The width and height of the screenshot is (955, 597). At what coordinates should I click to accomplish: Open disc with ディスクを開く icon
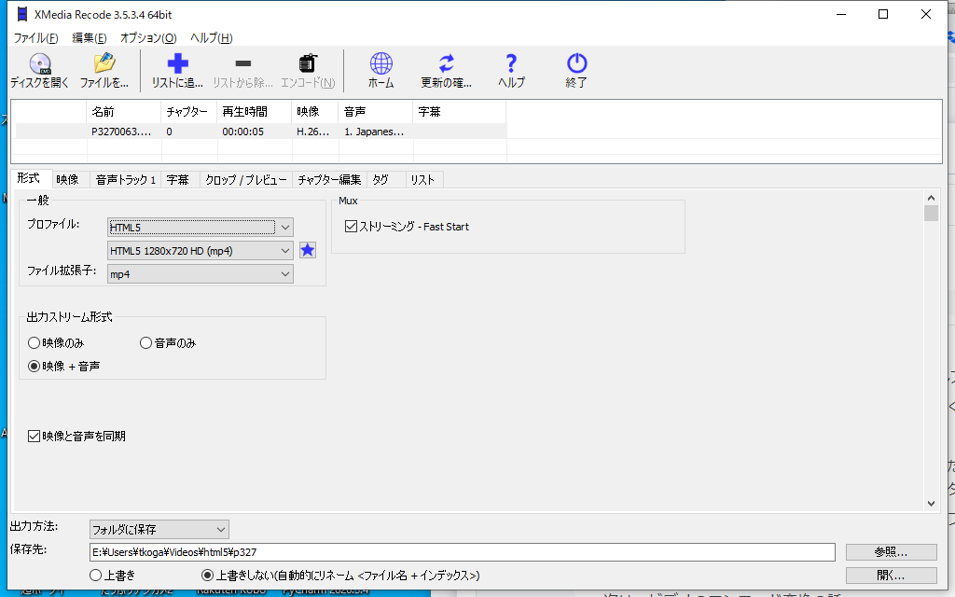(x=39, y=71)
